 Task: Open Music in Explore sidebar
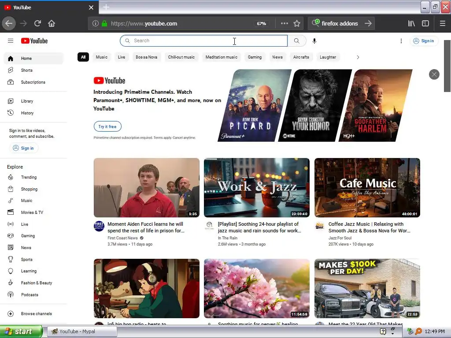(x=33, y=201)
